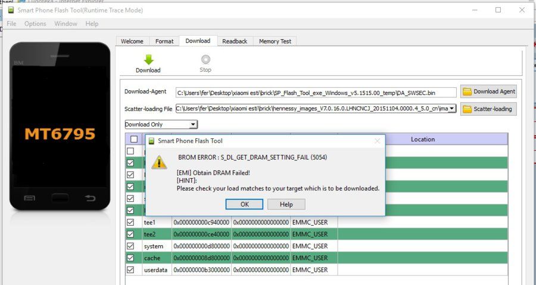Switch to the Format tab
The image size is (536, 285).
[x=164, y=41]
